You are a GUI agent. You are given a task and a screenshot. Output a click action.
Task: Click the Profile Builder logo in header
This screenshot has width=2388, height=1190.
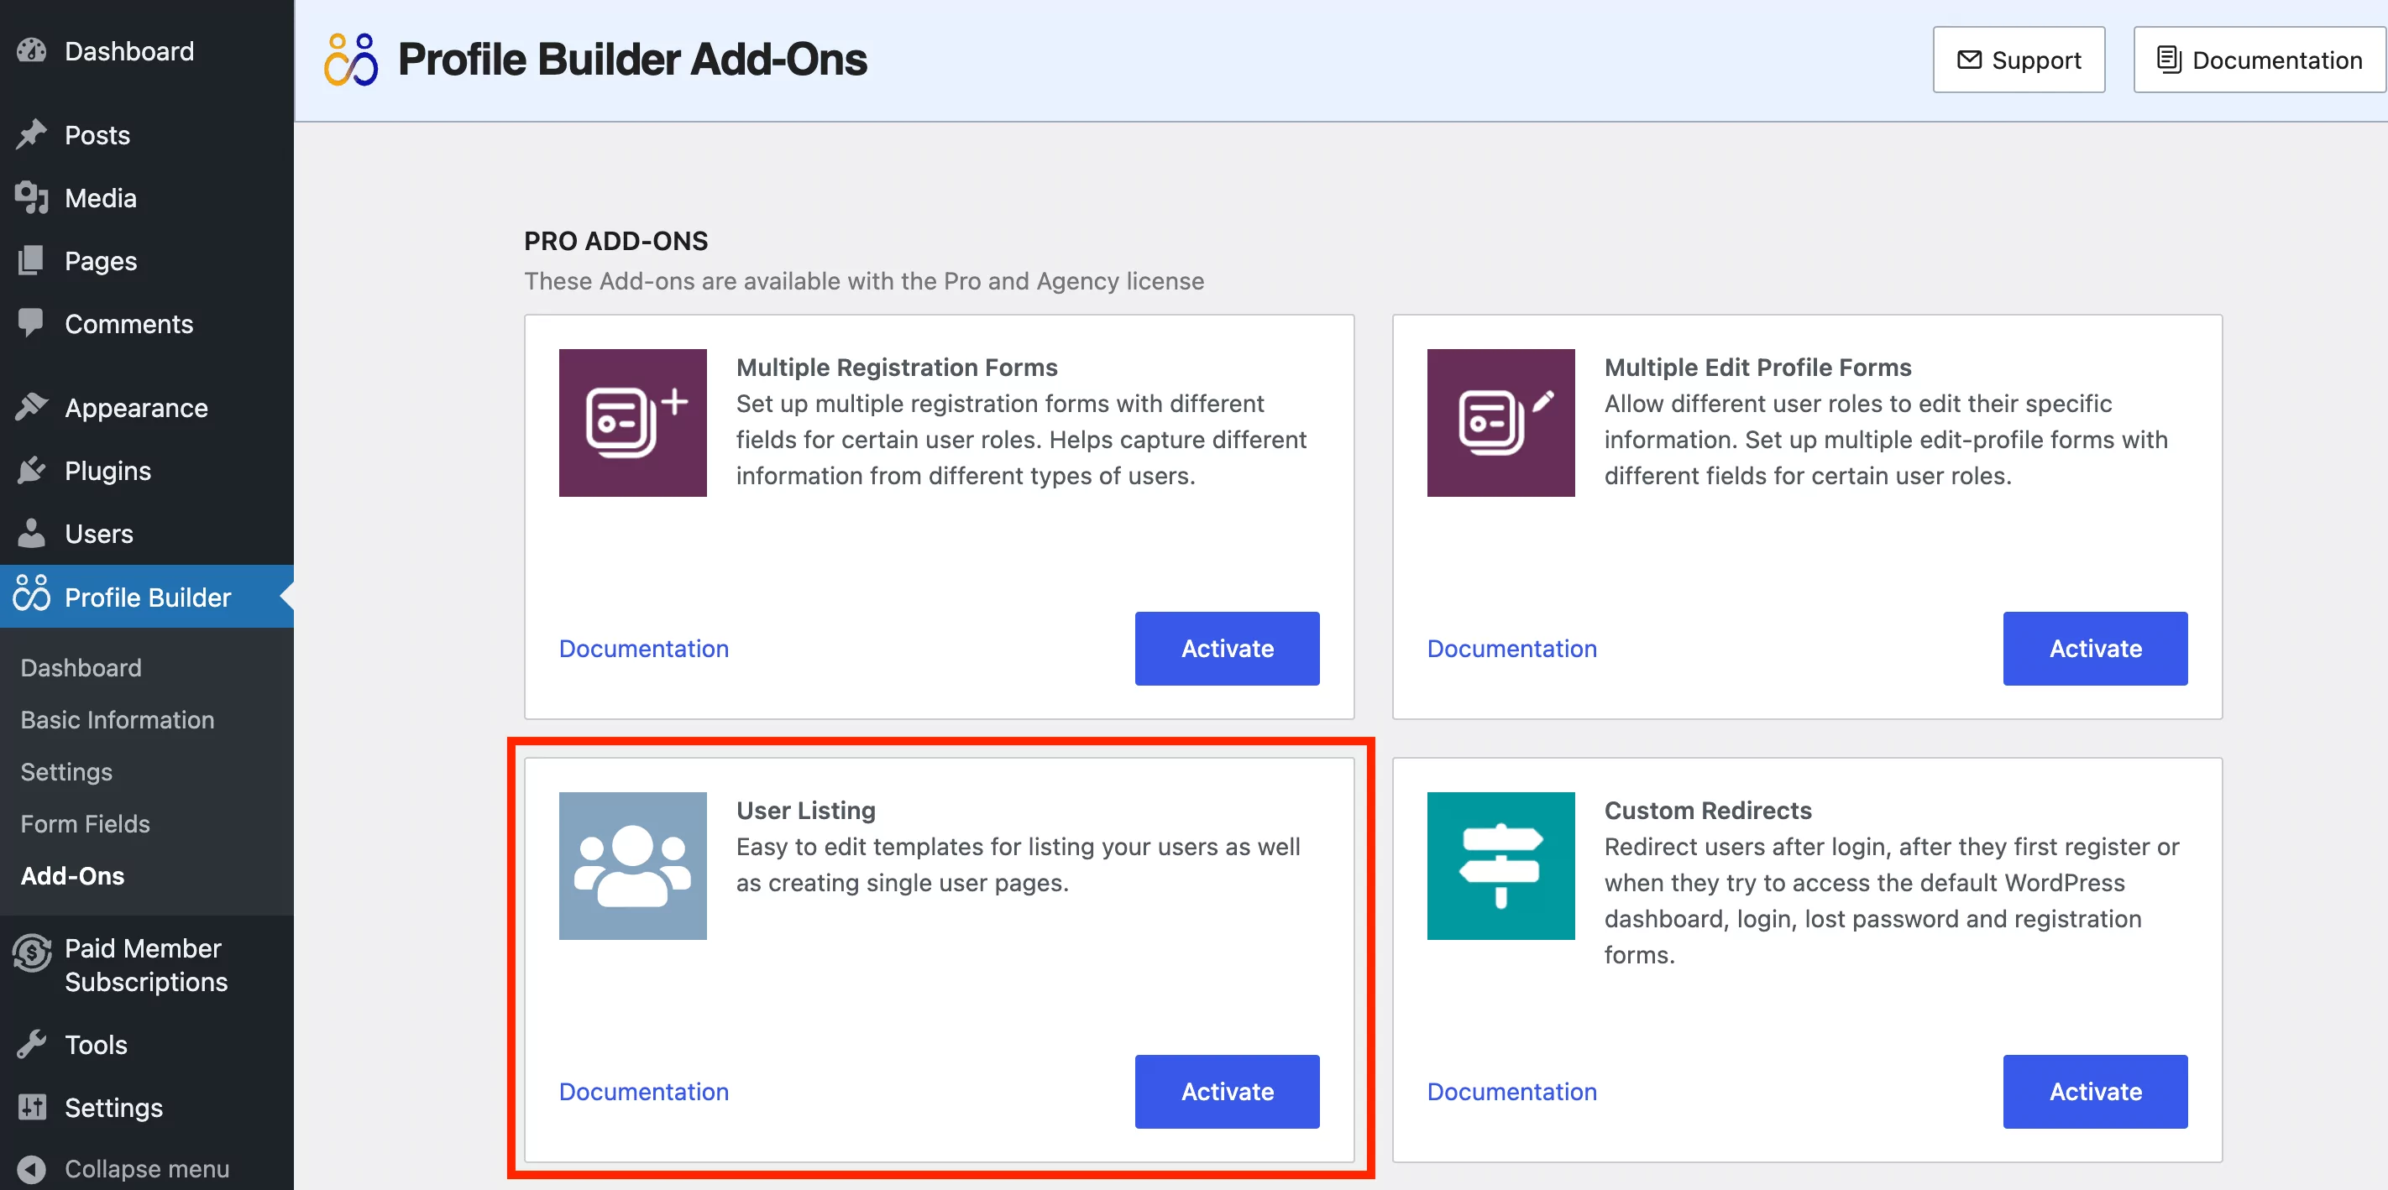pyautogui.click(x=350, y=60)
